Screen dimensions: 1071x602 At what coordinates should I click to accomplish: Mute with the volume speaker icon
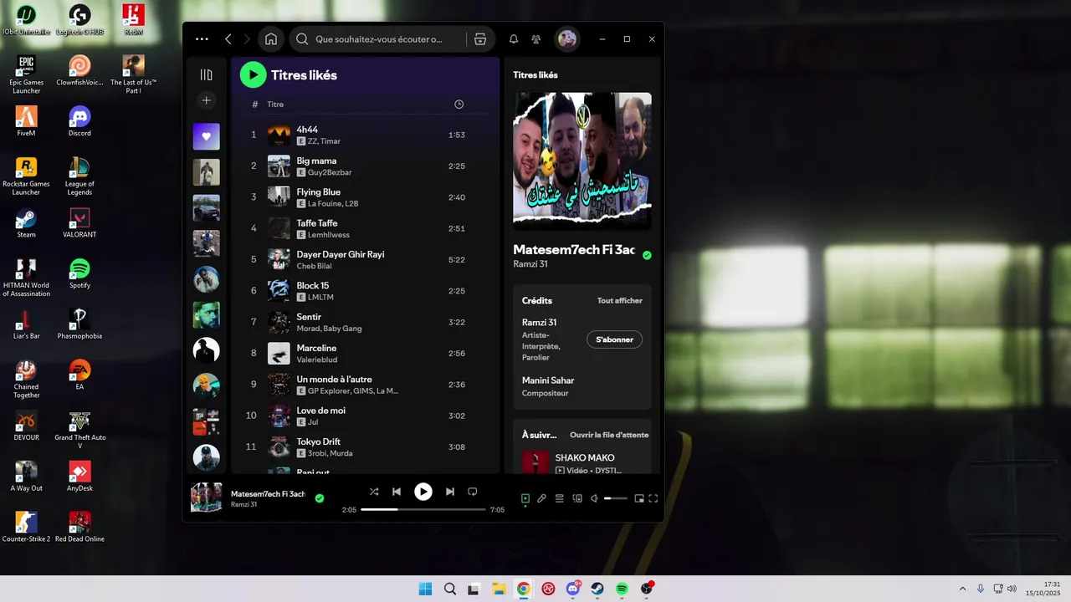pyautogui.click(x=594, y=498)
